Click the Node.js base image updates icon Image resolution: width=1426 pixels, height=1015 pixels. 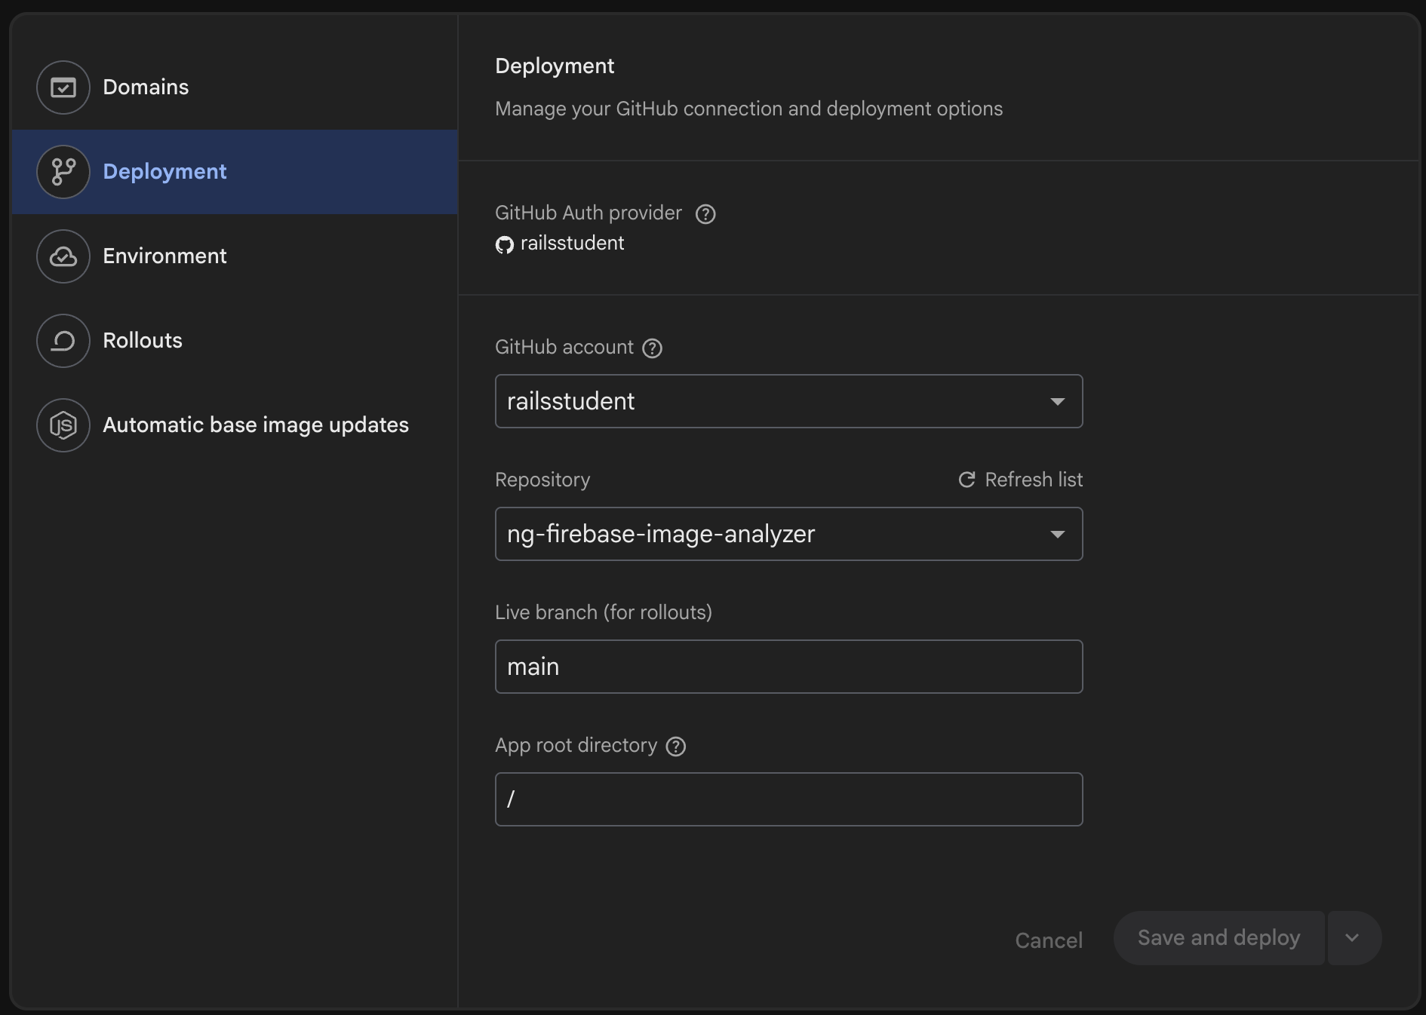(63, 425)
